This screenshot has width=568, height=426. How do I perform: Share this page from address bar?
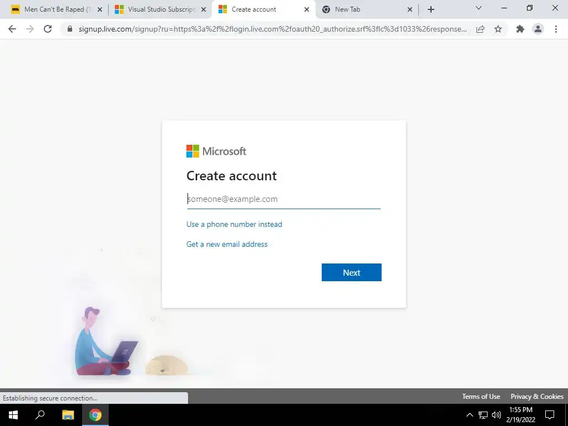480,29
